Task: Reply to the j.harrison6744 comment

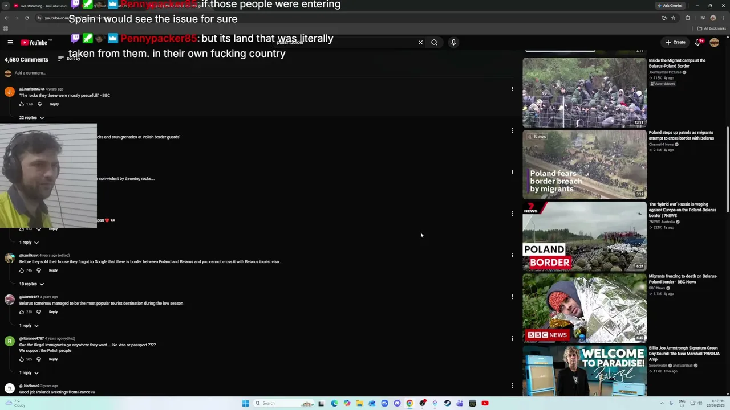Action: pos(54,104)
